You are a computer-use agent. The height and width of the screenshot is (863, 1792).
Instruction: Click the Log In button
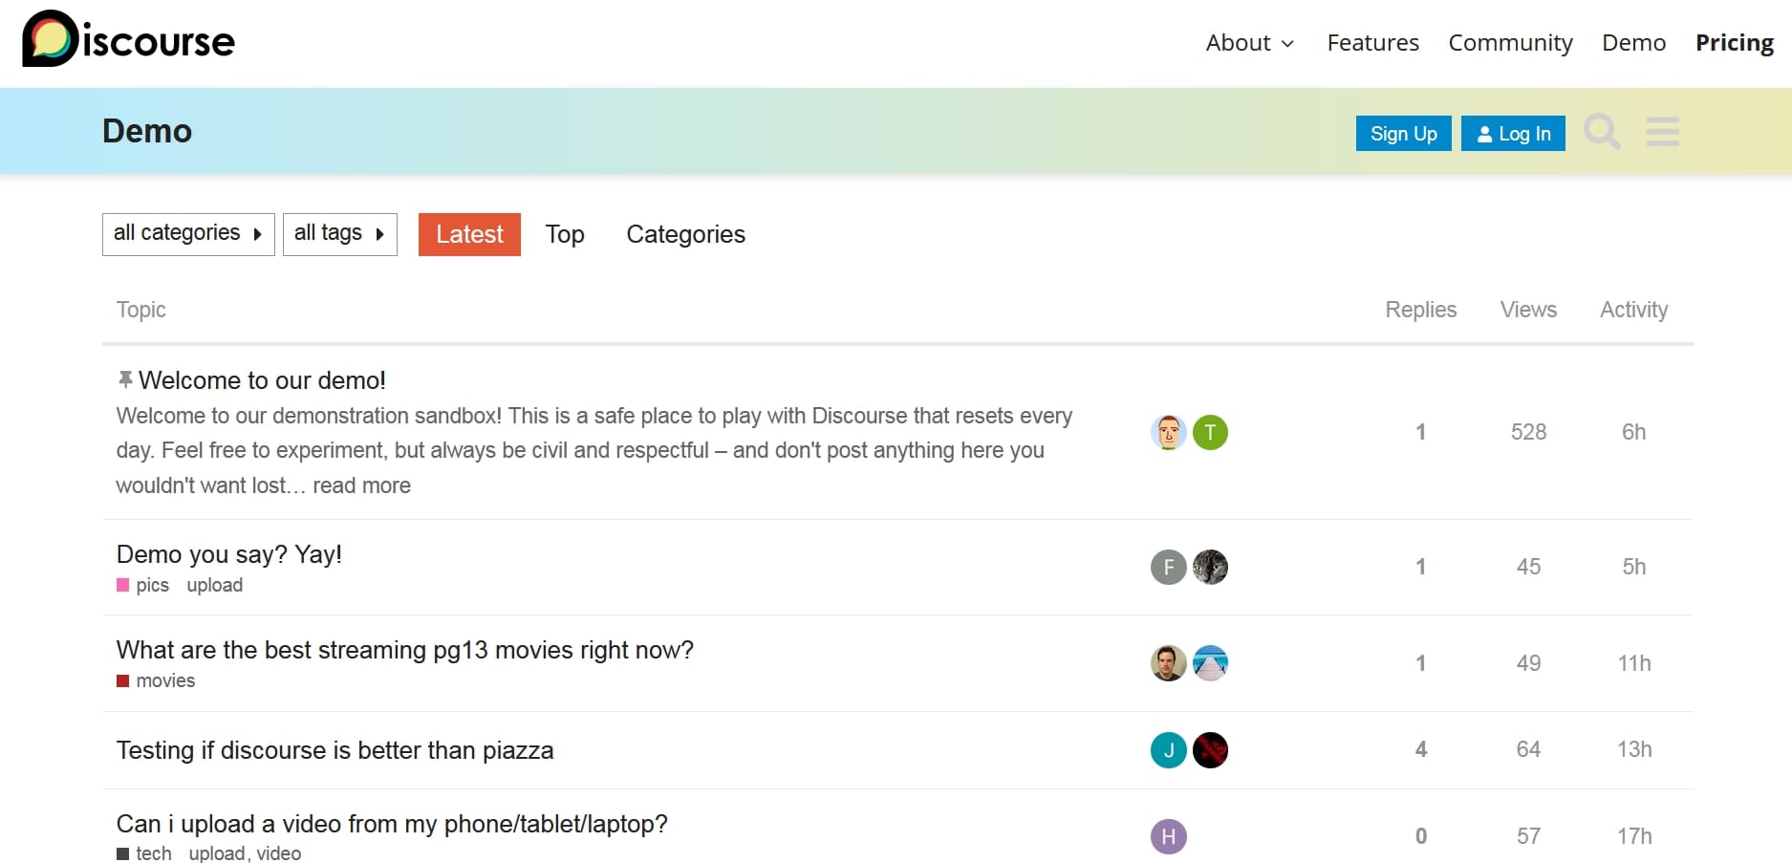[1513, 134]
